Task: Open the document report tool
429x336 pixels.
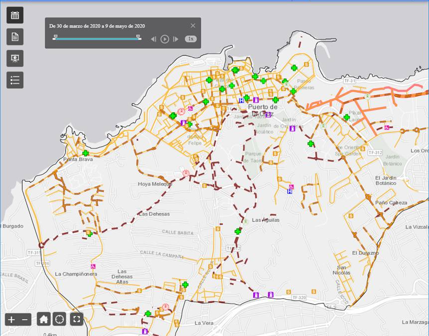Action: [x=14, y=36]
